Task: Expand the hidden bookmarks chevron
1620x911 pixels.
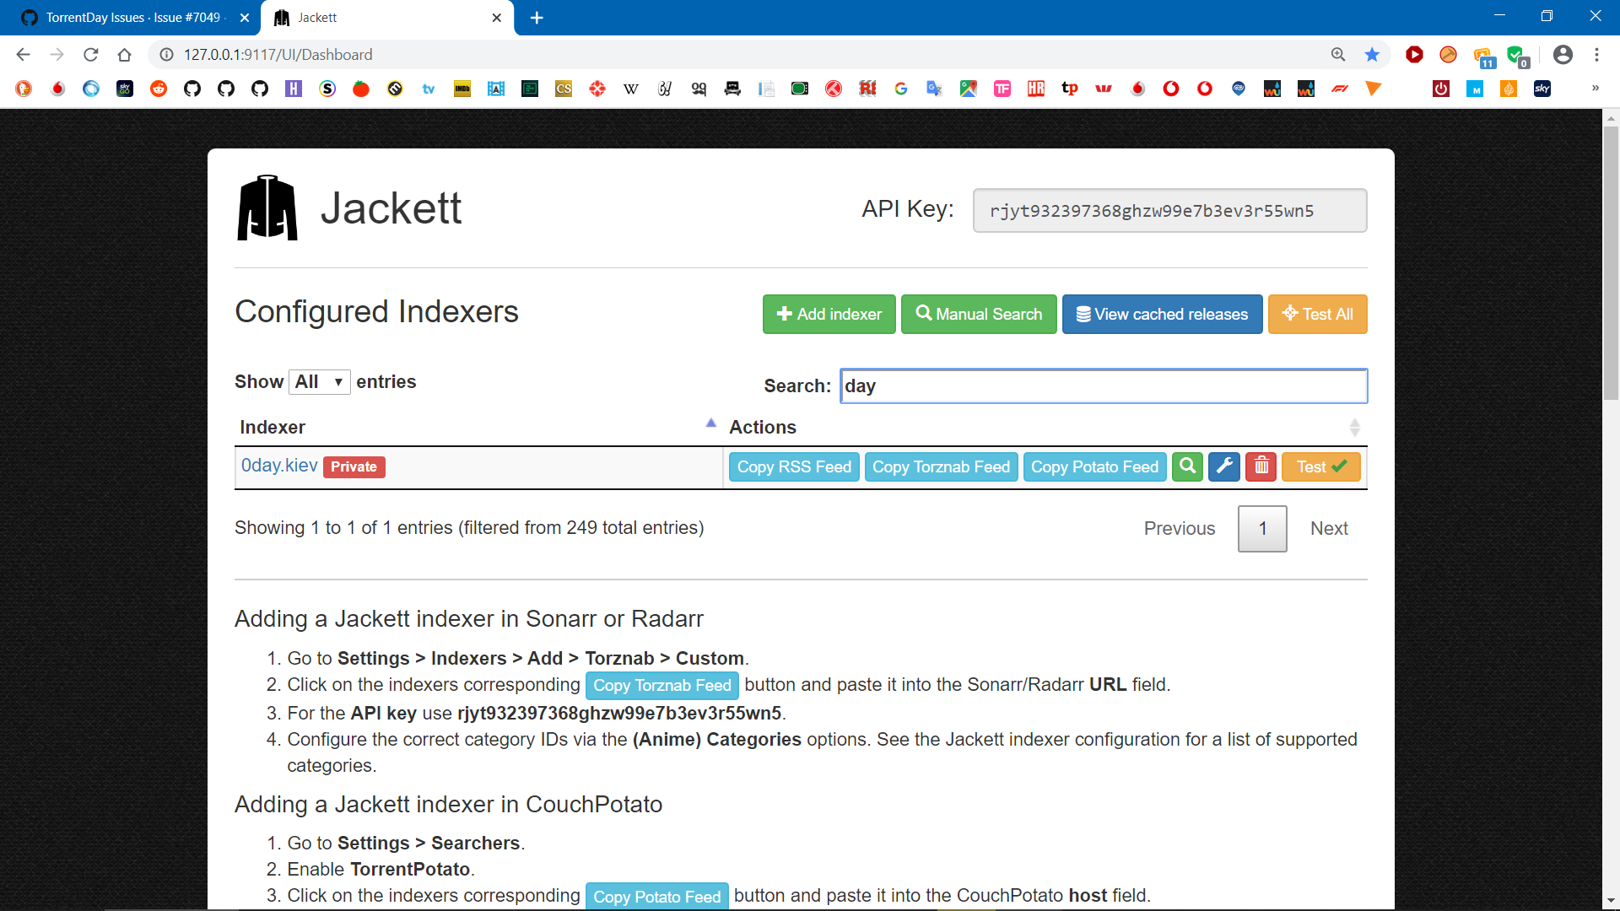Action: tap(1596, 89)
